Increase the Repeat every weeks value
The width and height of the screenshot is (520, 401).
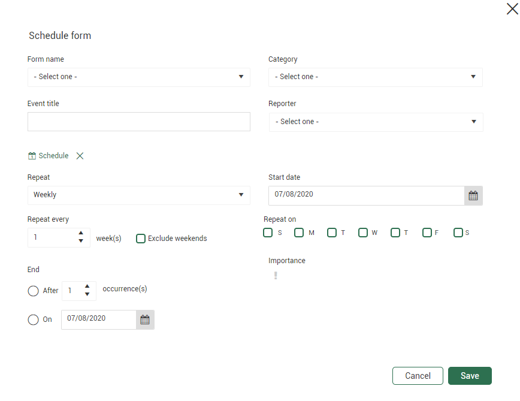[x=81, y=233]
